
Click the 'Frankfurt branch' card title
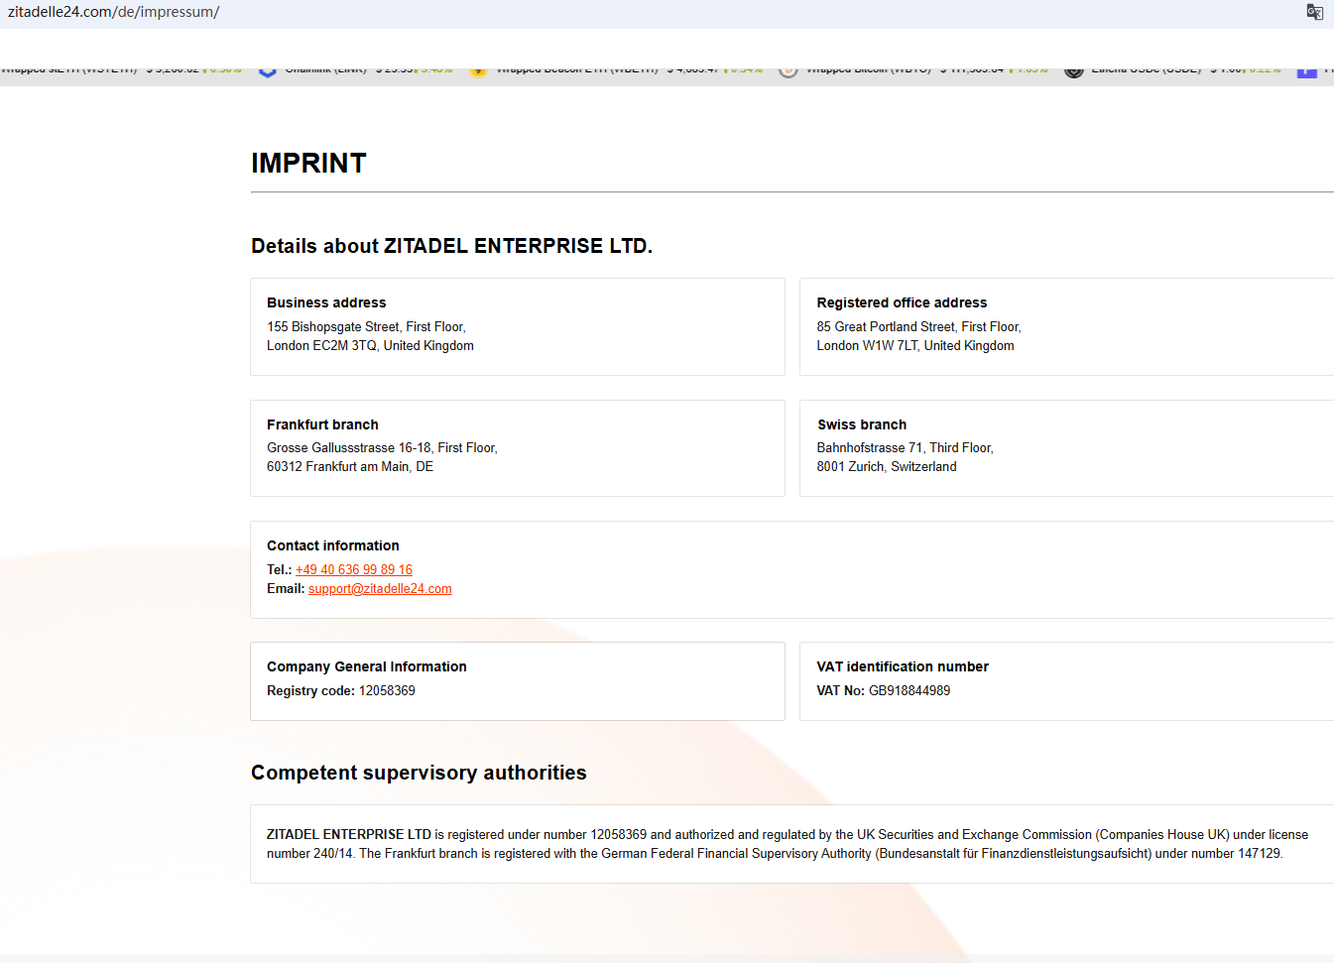tap(322, 424)
